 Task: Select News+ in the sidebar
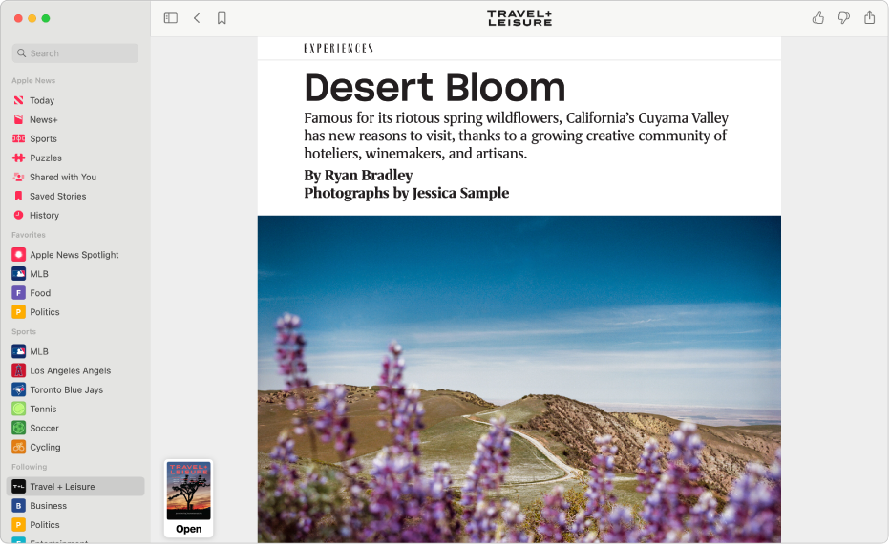click(44, 119)
